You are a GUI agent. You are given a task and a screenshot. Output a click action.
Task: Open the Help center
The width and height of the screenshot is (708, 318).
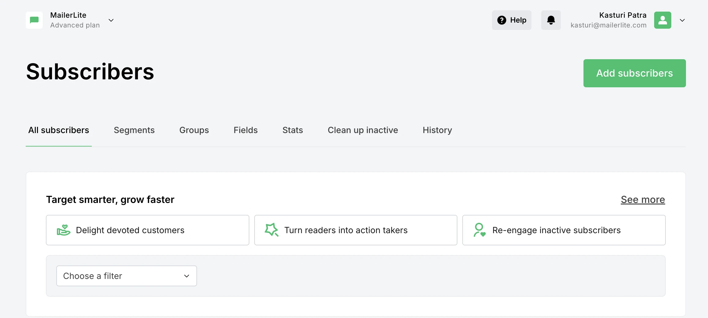(512, 20)
